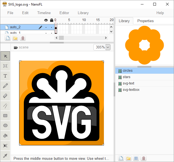Click the scene breadcrumb label
This screenshot has width=174, height=162.
tap(24, 47)
